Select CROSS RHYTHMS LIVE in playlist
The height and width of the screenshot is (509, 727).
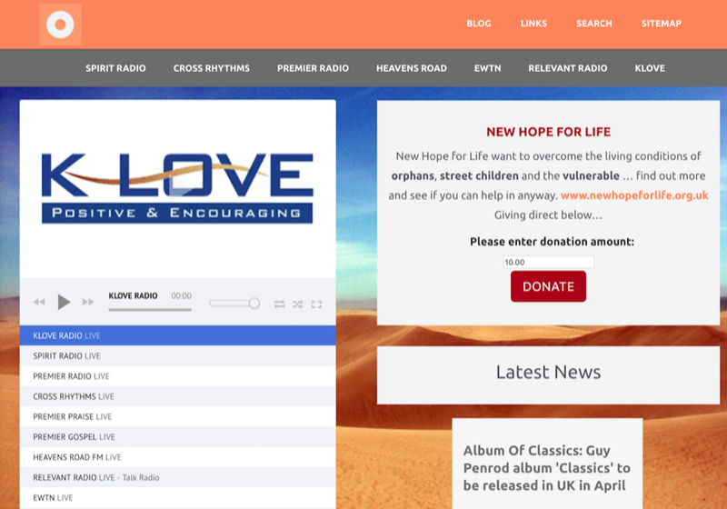177,396
